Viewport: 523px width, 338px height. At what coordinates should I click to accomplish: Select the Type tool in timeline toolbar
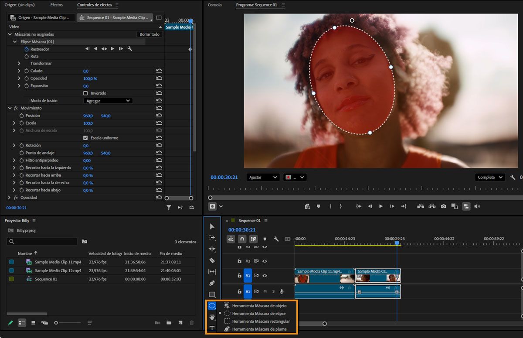point(212,328)
